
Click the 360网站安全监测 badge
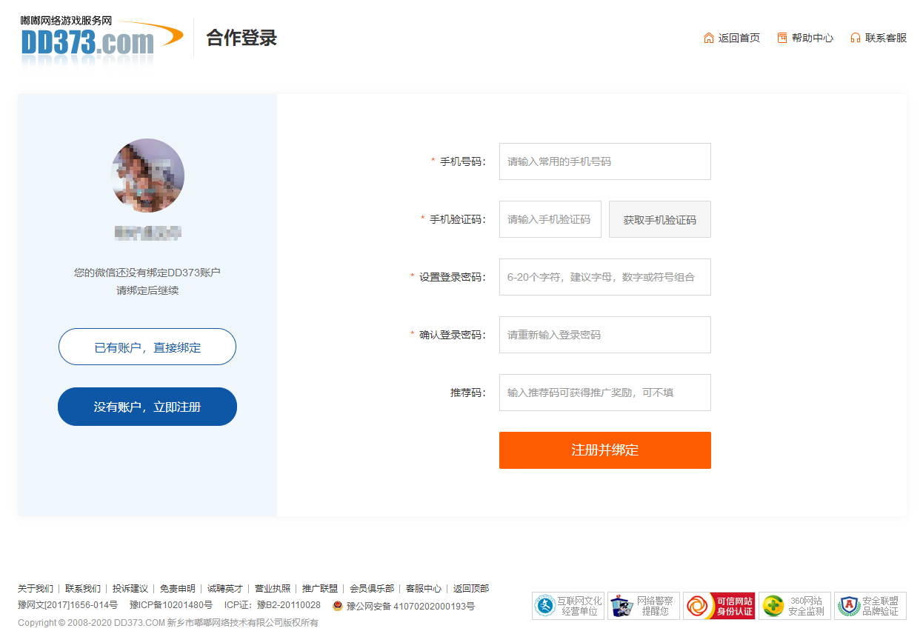(x=795, y=606)
